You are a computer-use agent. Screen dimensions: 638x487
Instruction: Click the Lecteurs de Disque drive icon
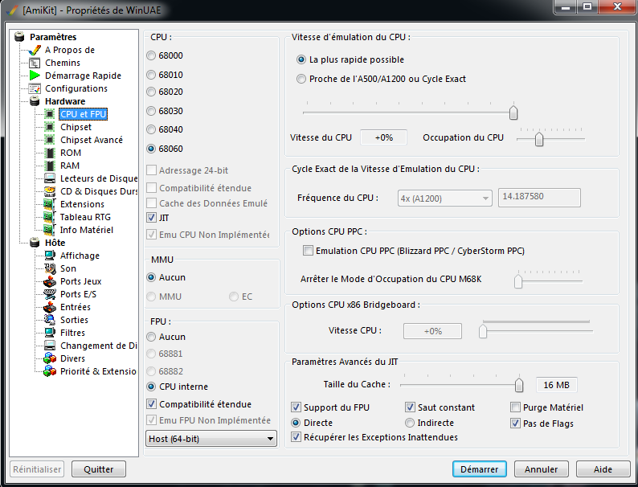50,178
